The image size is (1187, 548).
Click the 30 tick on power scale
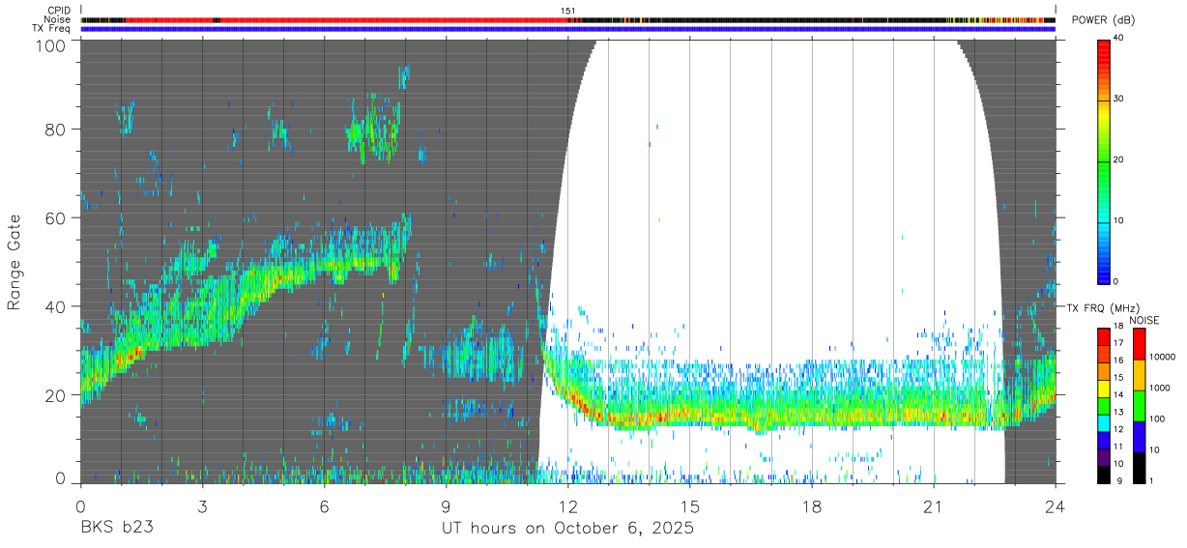tap(1120, 100)
